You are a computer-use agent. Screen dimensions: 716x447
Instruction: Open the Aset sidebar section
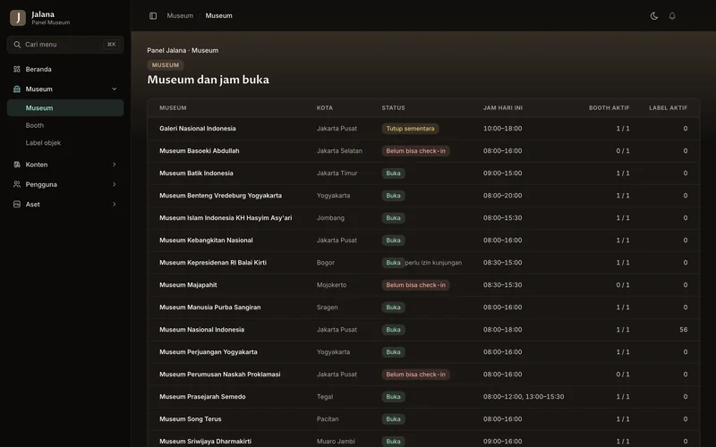[65, 205]
